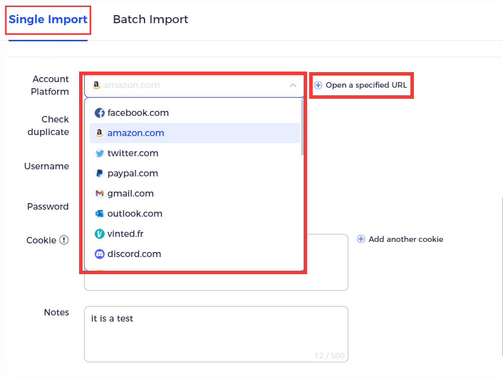Click the plus icon beside Add another cookie

coord(361,239)
